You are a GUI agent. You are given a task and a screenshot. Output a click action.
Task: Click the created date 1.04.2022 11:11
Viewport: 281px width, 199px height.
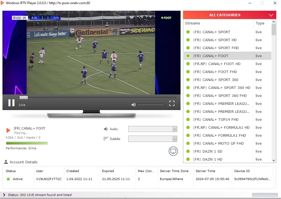click(79, 179)
